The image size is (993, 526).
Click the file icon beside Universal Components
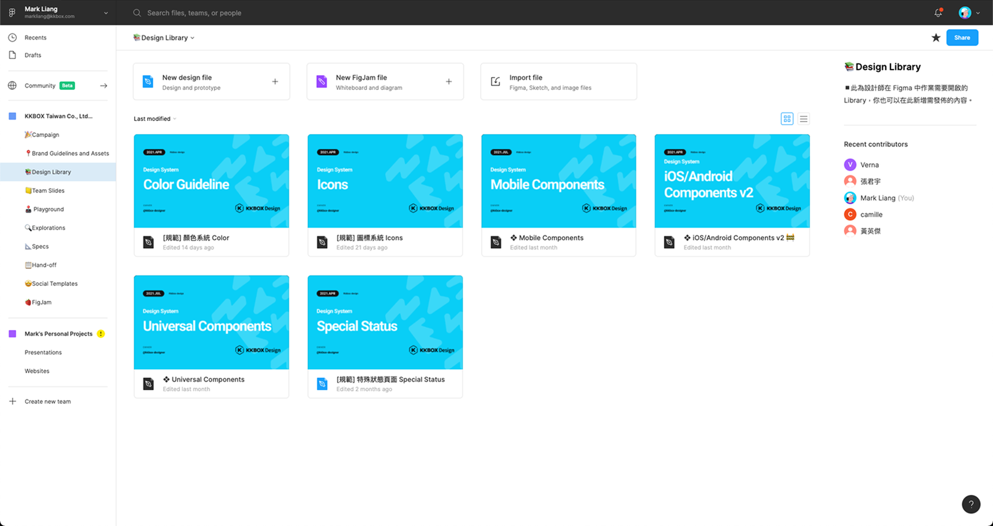148,384
